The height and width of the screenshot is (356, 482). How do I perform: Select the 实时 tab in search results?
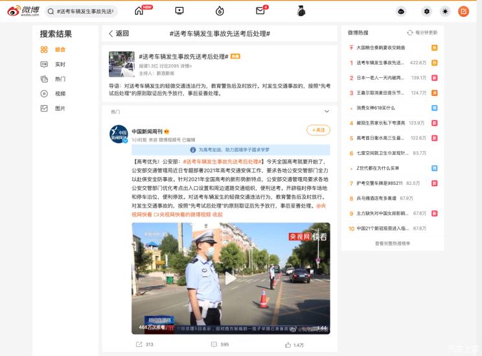pyautogui.click(x=60, y=64)
